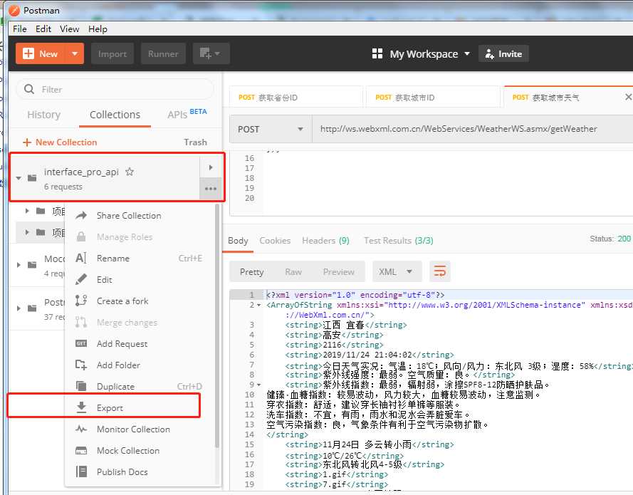Click the three-dots more actions button

point(211,189)
